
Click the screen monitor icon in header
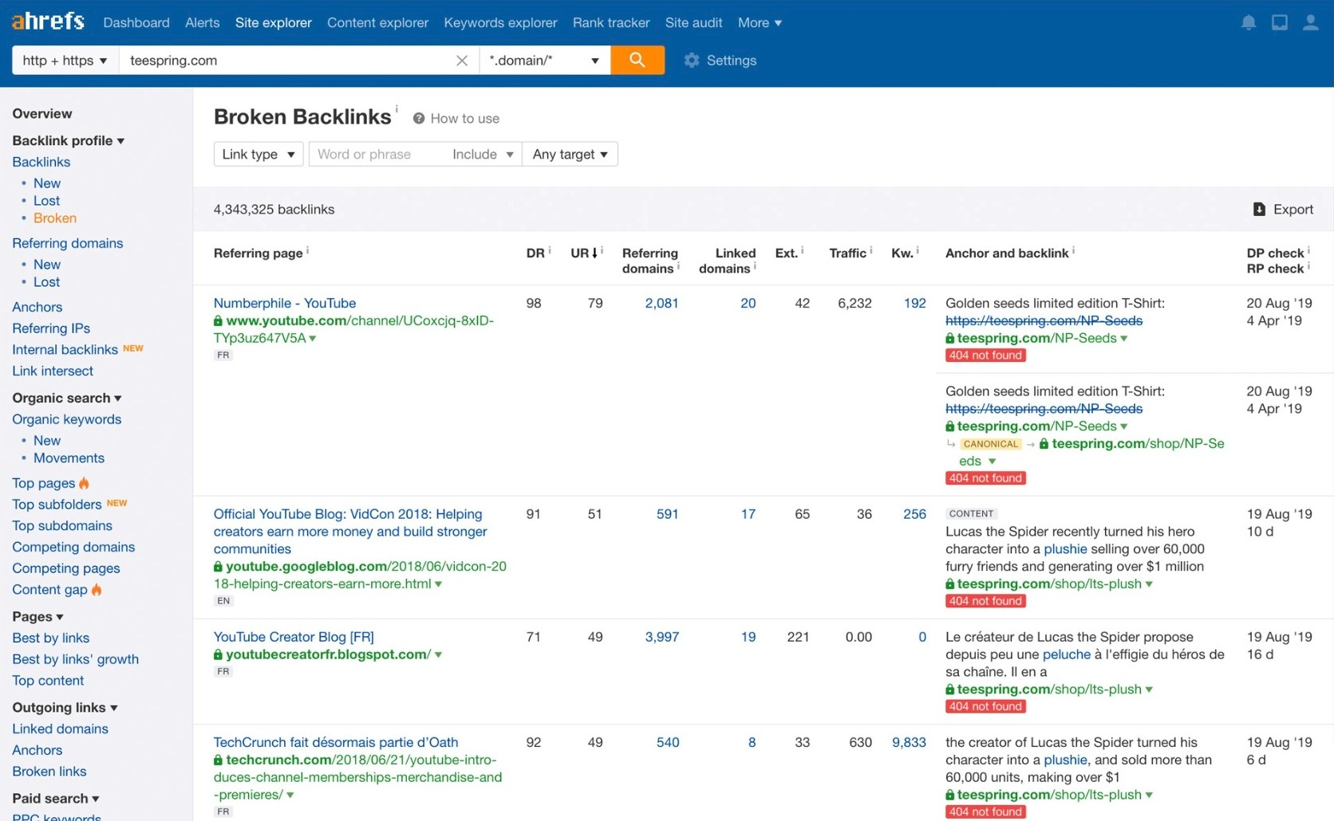[x=1280, y=23]
